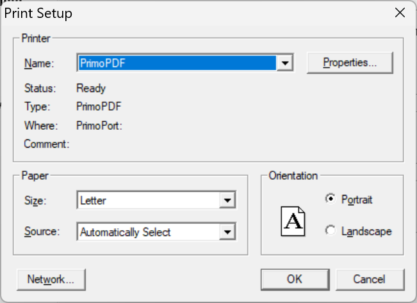Close the Print Setup window with X
This screenshot has height=303, width=417.
pos(400,13)
